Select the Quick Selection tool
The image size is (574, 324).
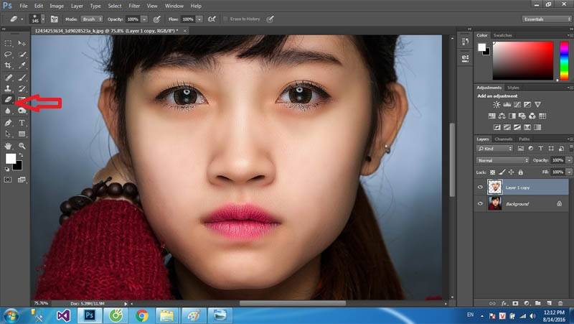pyautogui.click(x=22, y=55)
